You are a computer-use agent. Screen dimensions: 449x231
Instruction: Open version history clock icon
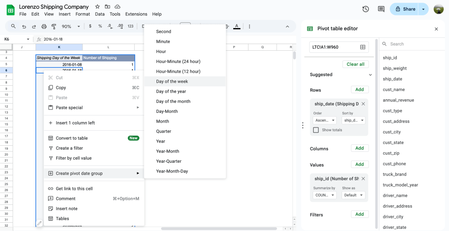pyautogui.click(x=366, y=9)
